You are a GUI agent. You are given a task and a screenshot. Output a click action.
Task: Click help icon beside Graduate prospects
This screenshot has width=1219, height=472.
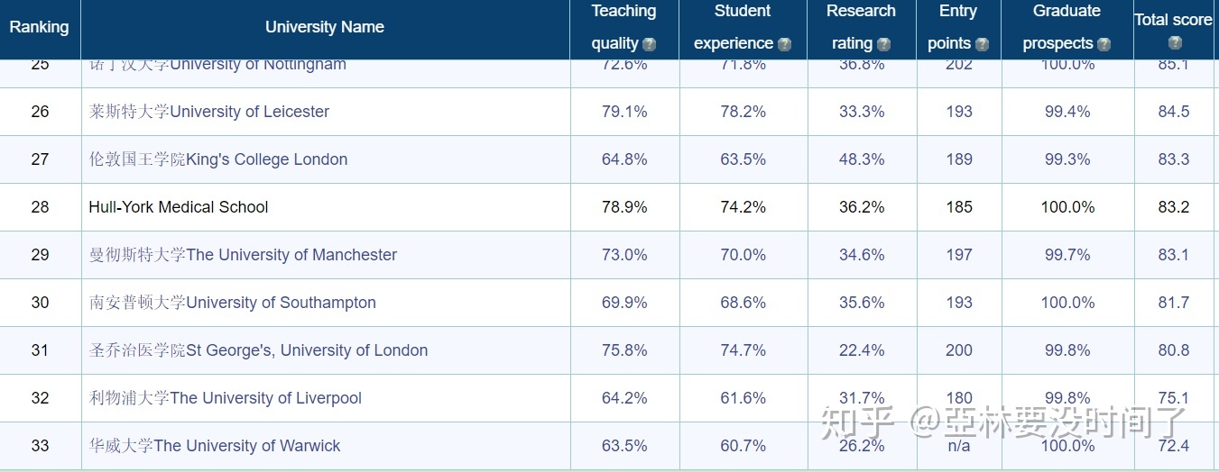[x=1104, y=44]
